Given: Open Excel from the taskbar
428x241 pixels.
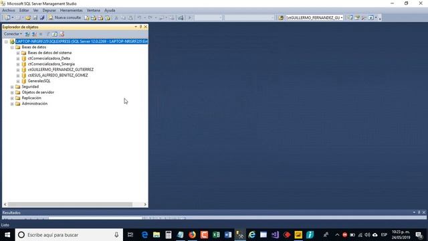Looking at the screenshot, I should 216,235.
